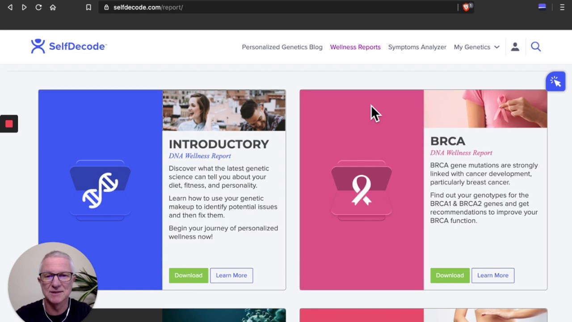Select Wellness Reports navigation item
This screenshot has width=572, height=322.
[355, 47]
